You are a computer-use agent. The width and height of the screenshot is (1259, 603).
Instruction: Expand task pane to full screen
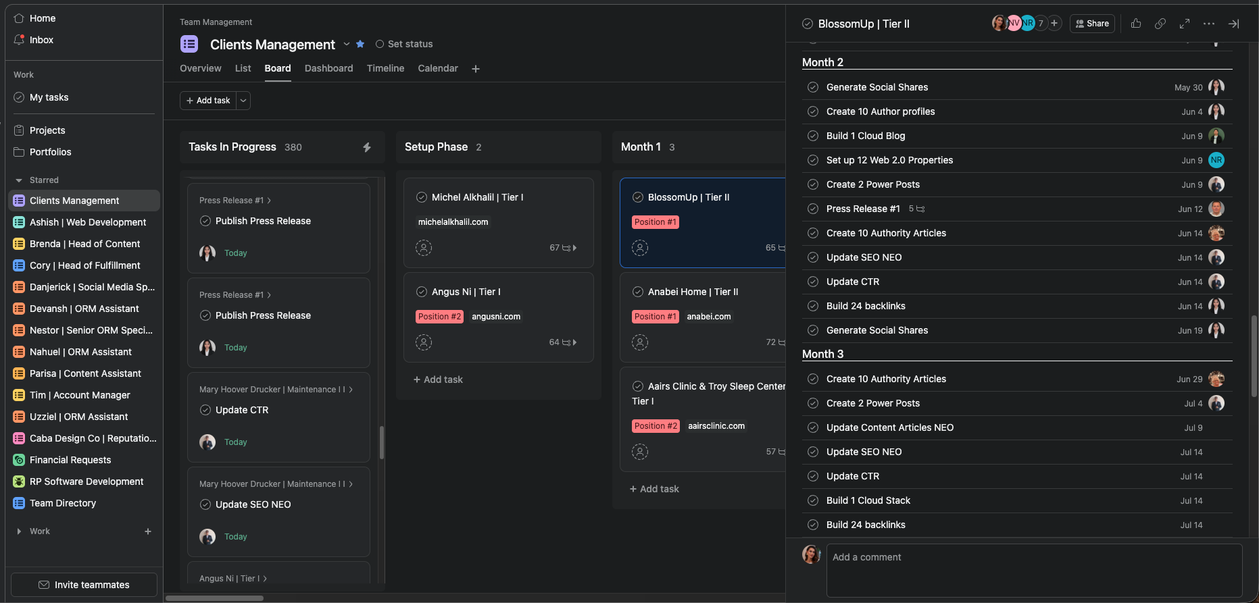[1185, 24]
